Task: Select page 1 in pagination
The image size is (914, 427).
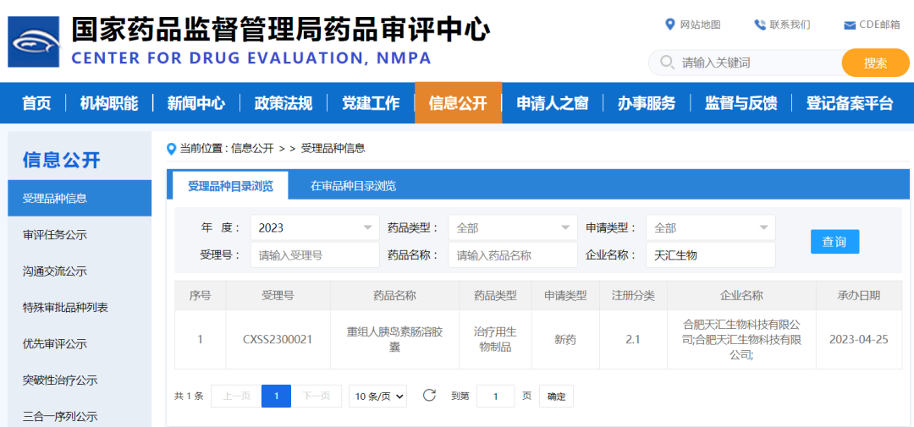Action: click(x=276, y=397)
